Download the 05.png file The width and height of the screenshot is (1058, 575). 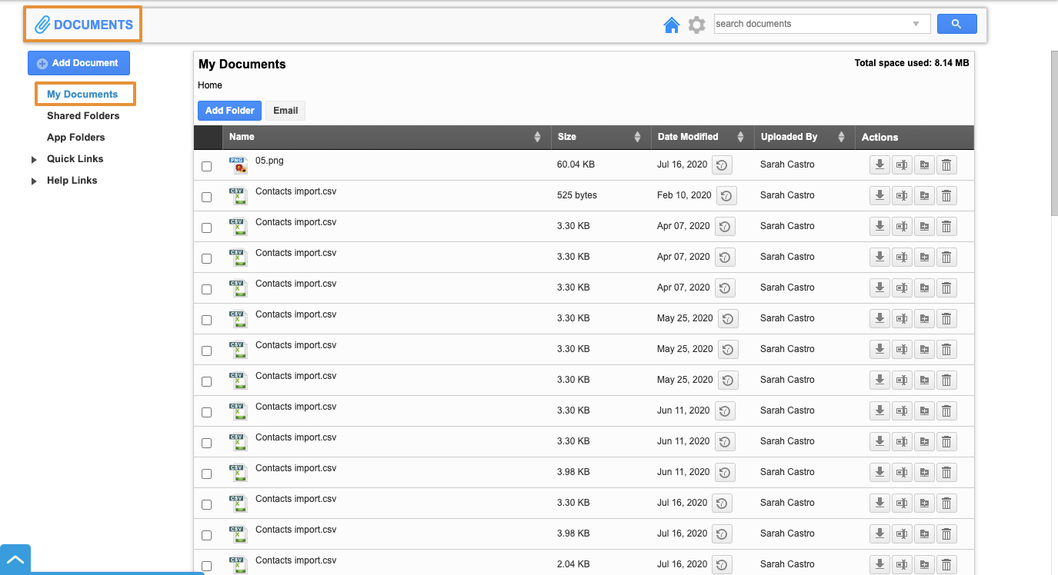click(879, 165)
